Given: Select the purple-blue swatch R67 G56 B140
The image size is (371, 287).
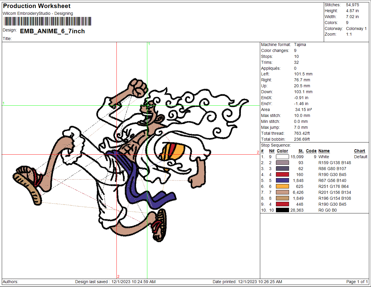Looking at the screenshot, I should coord(282,180).
